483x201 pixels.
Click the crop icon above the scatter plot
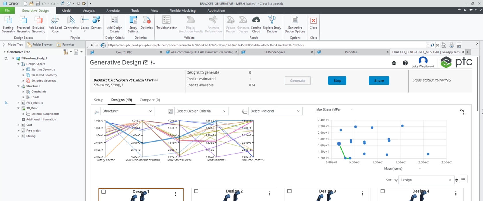[462, 111]
